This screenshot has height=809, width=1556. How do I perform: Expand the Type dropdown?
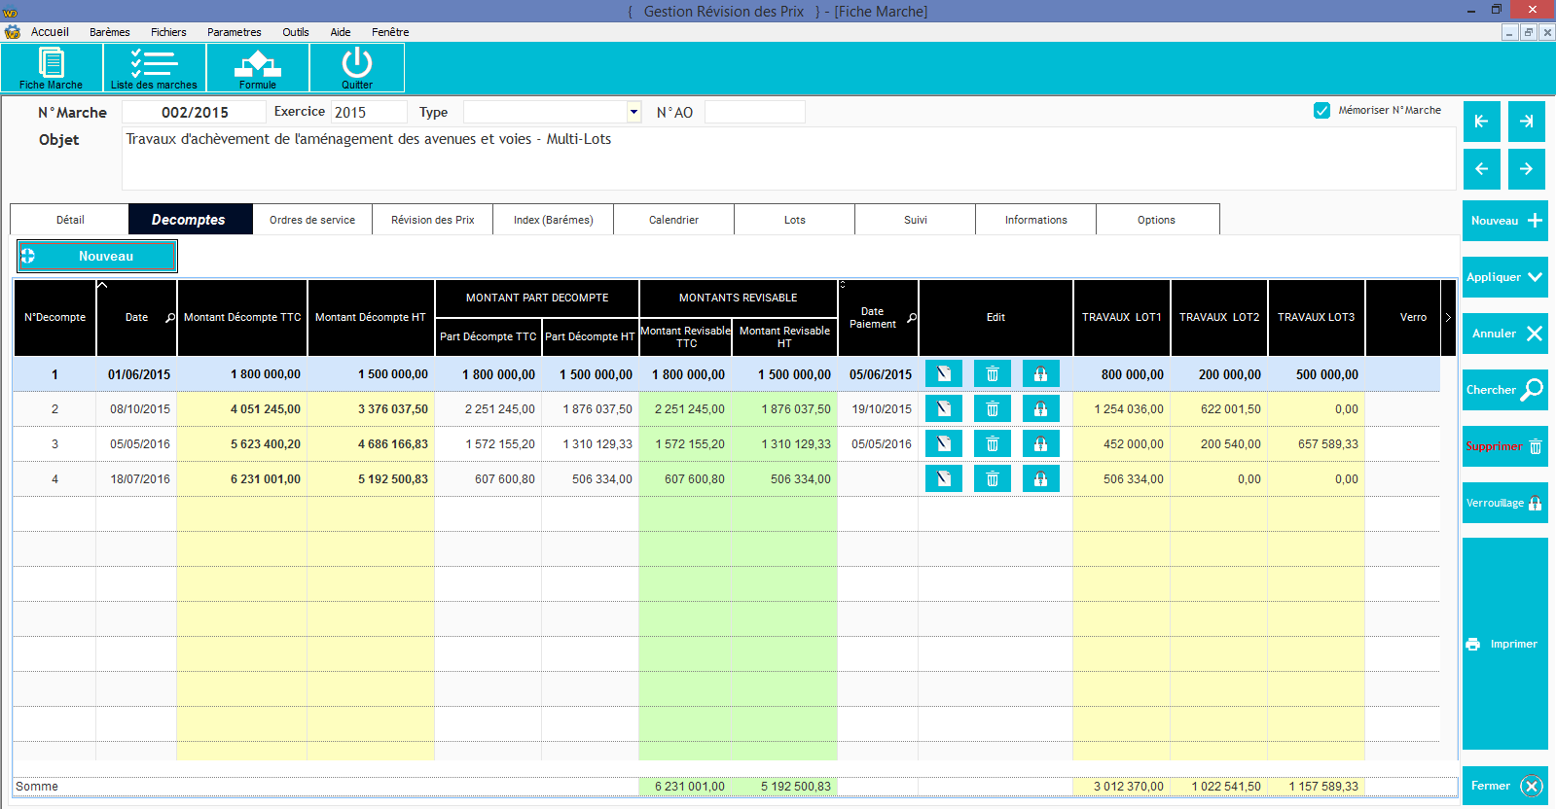pyautogui.click(x=633, y=112)
